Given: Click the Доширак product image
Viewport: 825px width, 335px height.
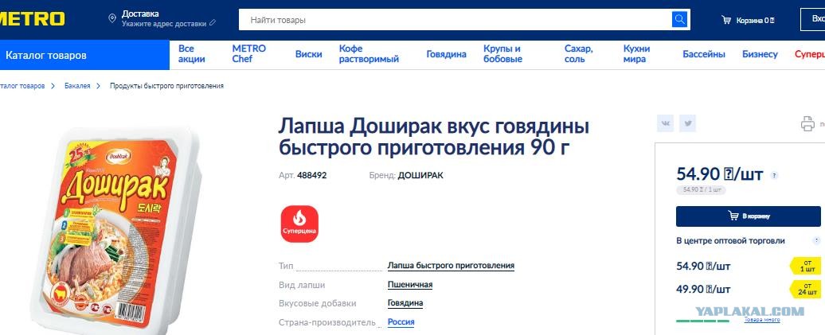Looking at the screenshot, I should [x=117, y=228].
